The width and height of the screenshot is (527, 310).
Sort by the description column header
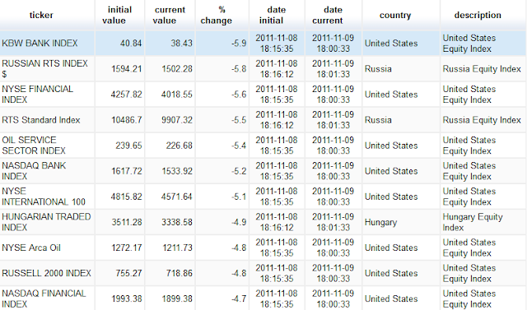tap(478, 15)
